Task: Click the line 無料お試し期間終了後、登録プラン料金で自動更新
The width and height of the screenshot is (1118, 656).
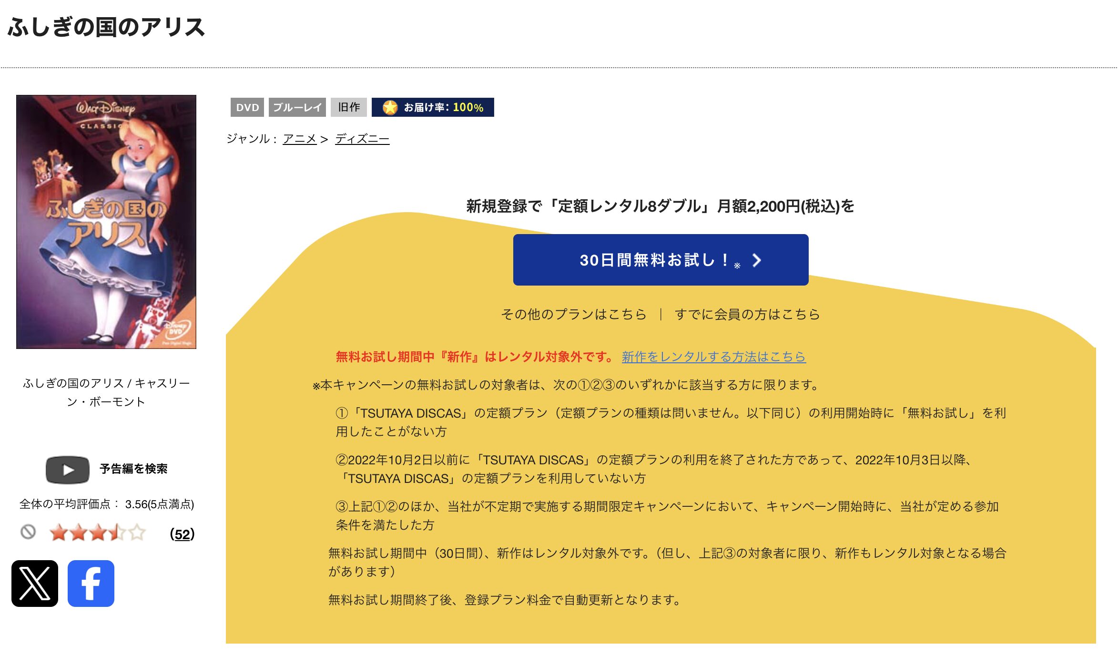Action: (505, 600)
